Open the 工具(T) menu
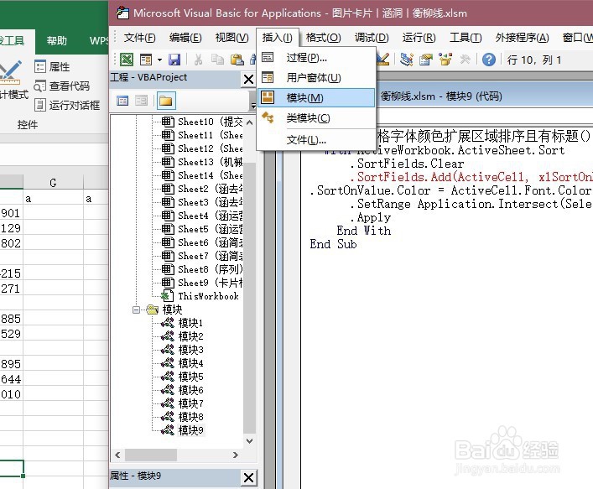 pos(466,38)
